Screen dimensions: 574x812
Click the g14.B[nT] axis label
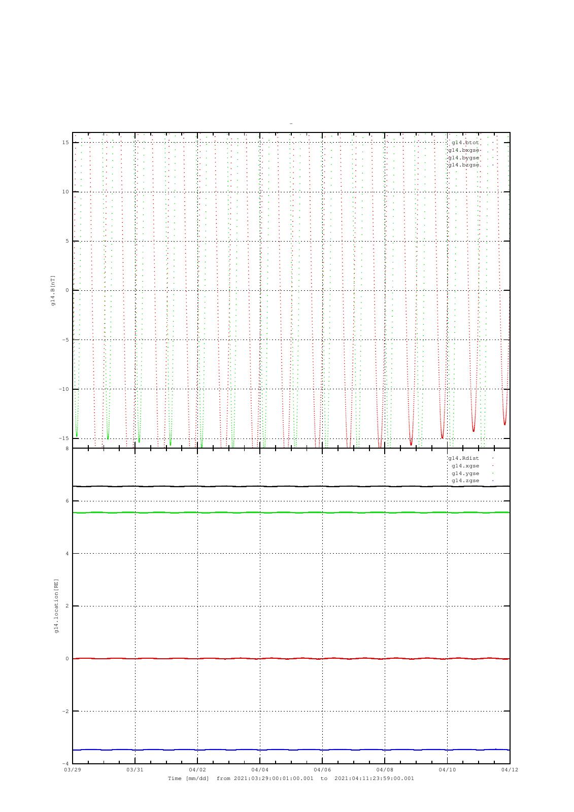(x=53, y=290)
